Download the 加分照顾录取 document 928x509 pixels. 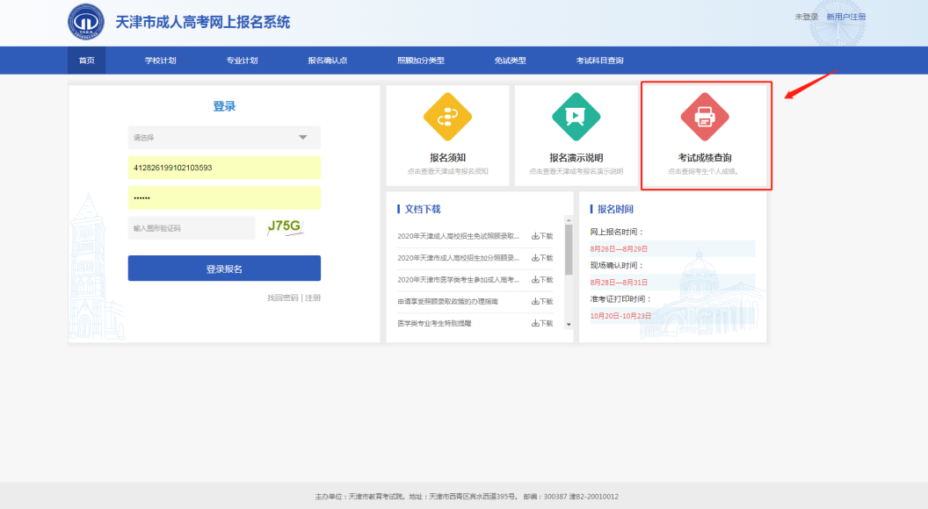pos(542,258)
